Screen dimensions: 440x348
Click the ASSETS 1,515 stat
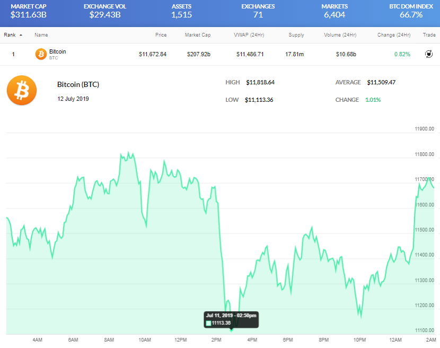pos(181,11)
